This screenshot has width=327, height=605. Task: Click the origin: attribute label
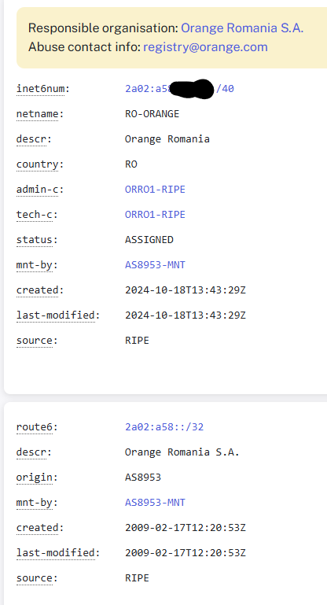tap(37, 478)
